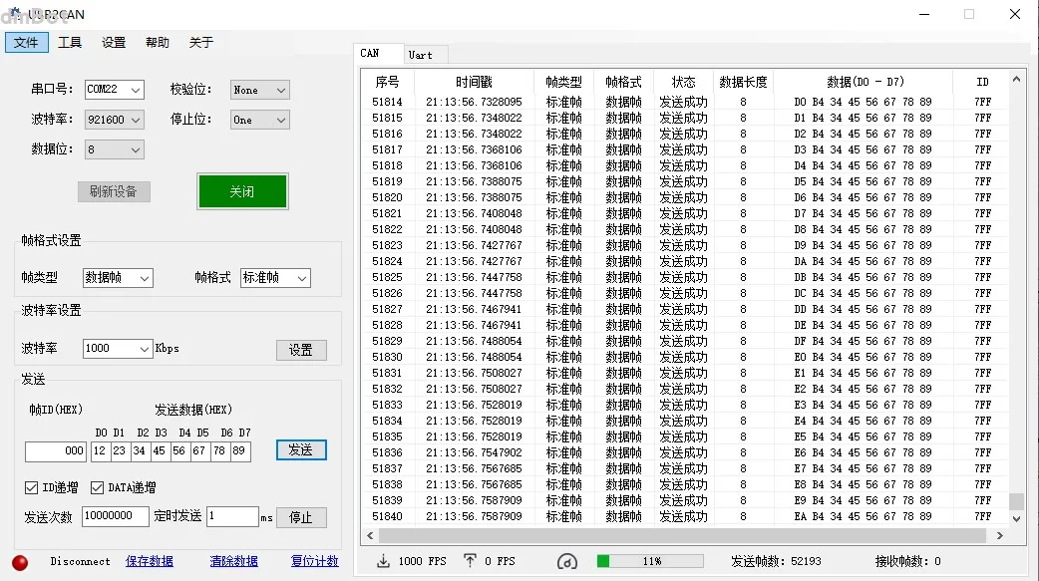Click the USB2CAN app icon in title bar
This screenshot has width=1039, height=581.
[x=14, y=14]
